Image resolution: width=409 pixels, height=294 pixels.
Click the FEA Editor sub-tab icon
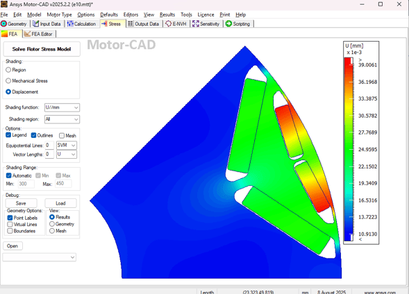(27, 34)
